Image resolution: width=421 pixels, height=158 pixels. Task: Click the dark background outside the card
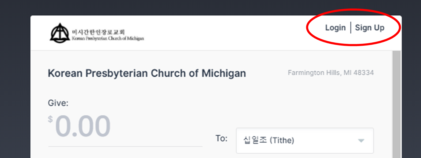click(15, 84)
